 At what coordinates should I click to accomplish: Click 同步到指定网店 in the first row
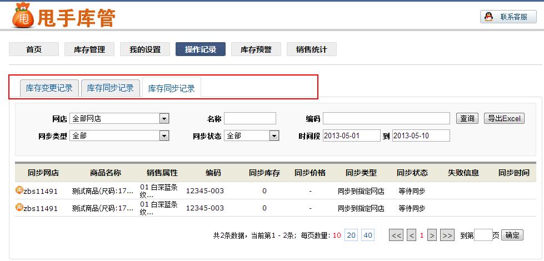pyautogui.click(x=361, y=191)
